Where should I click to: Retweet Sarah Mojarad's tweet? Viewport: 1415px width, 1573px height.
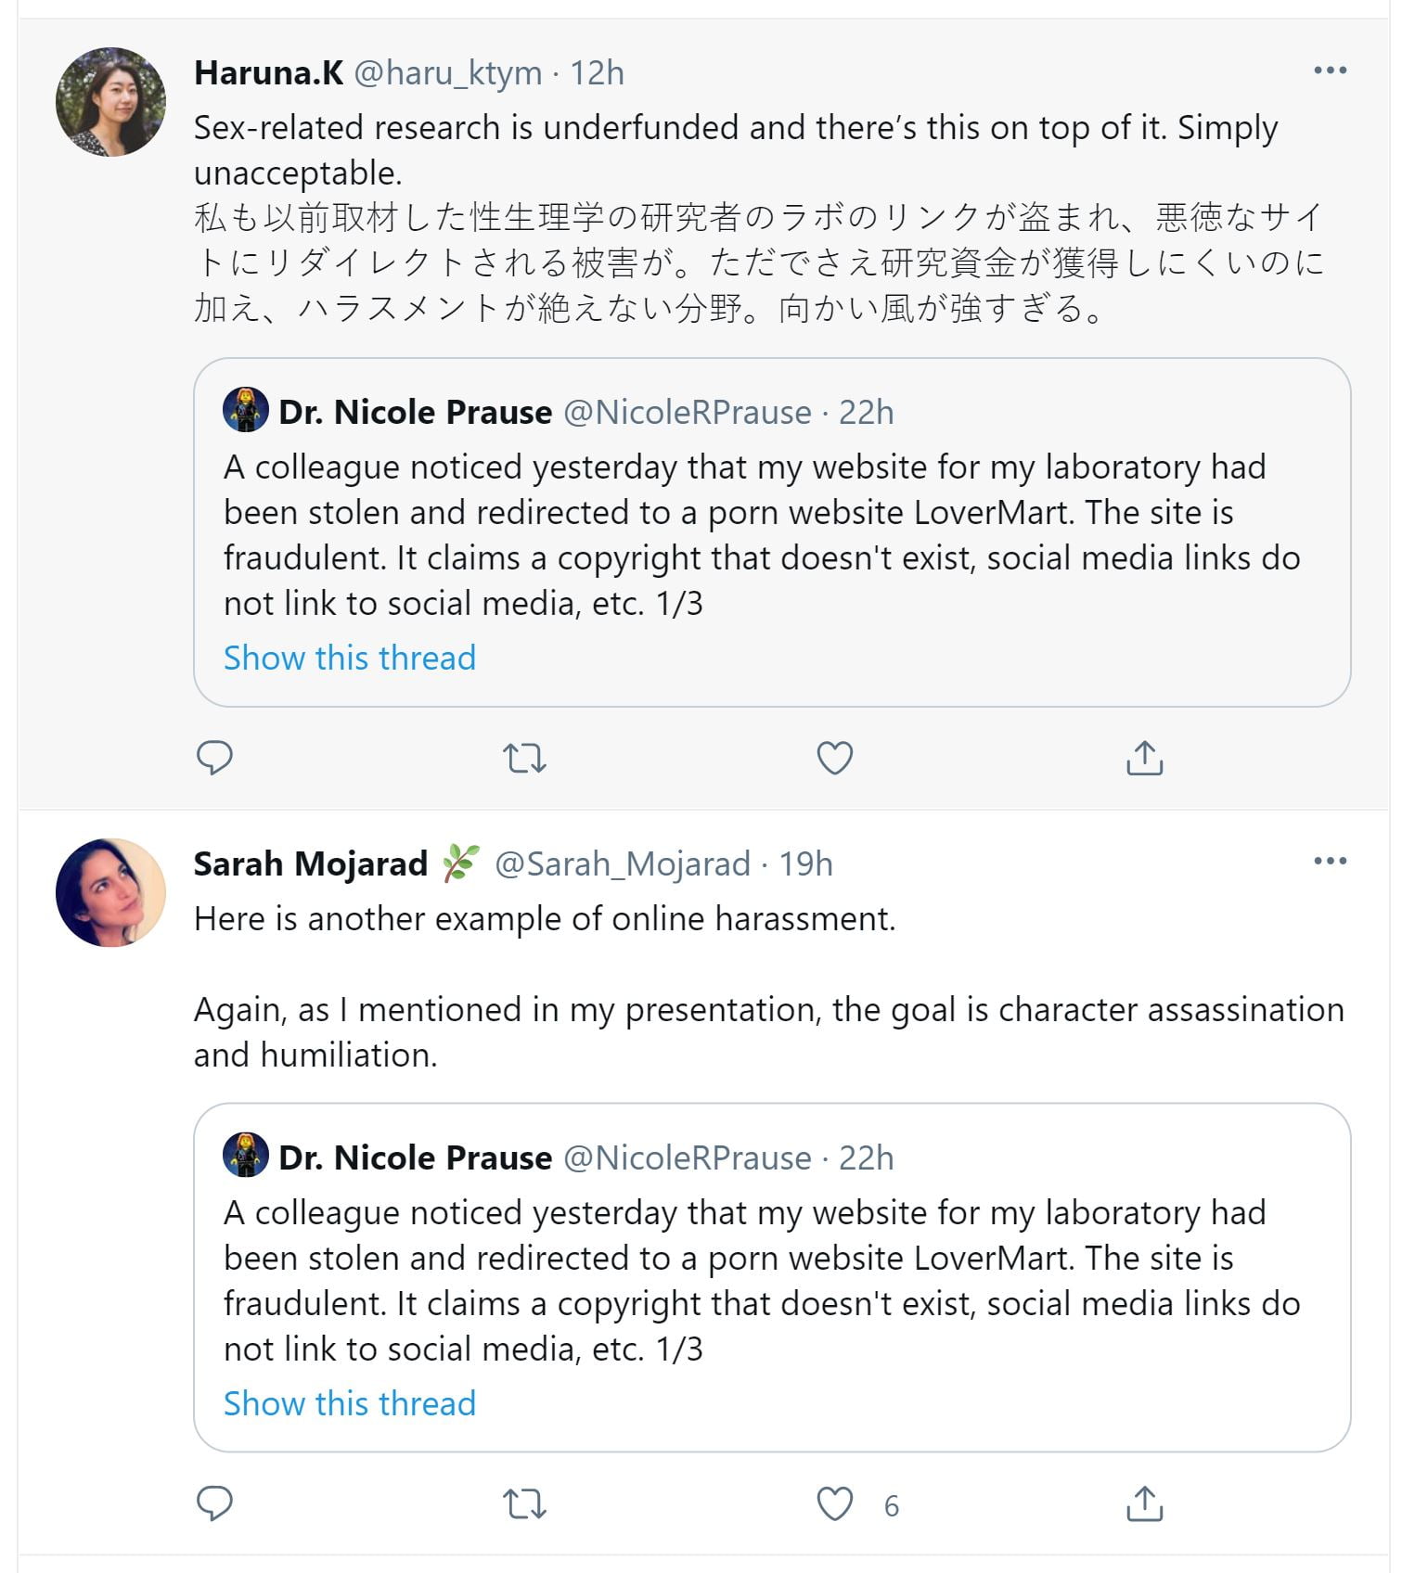pyautogui.click(x=524, y=1504)
